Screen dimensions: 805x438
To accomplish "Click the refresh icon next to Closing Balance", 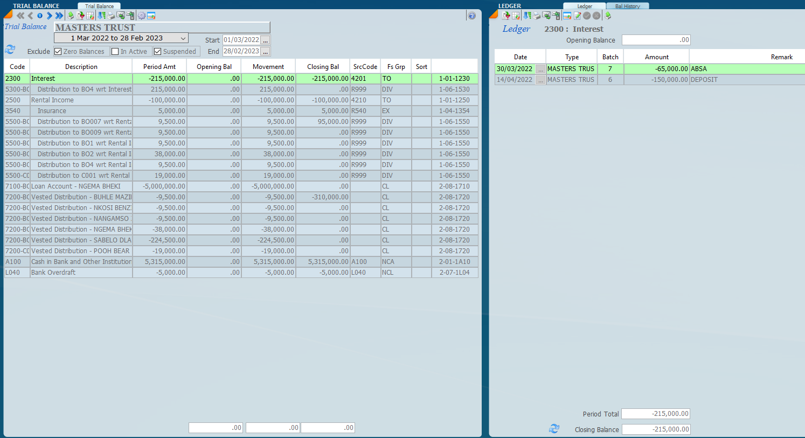I will pyautogui.click(x=554, y=429).
